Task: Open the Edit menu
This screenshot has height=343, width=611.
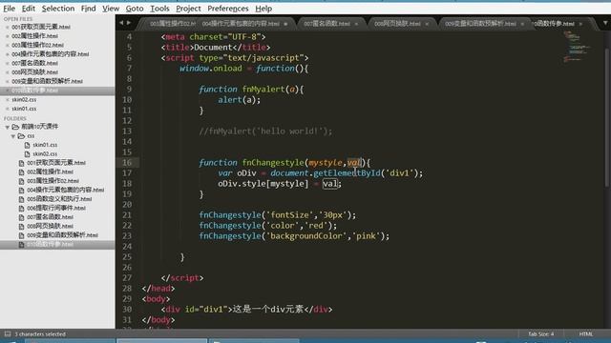Action: click(29, 9)
